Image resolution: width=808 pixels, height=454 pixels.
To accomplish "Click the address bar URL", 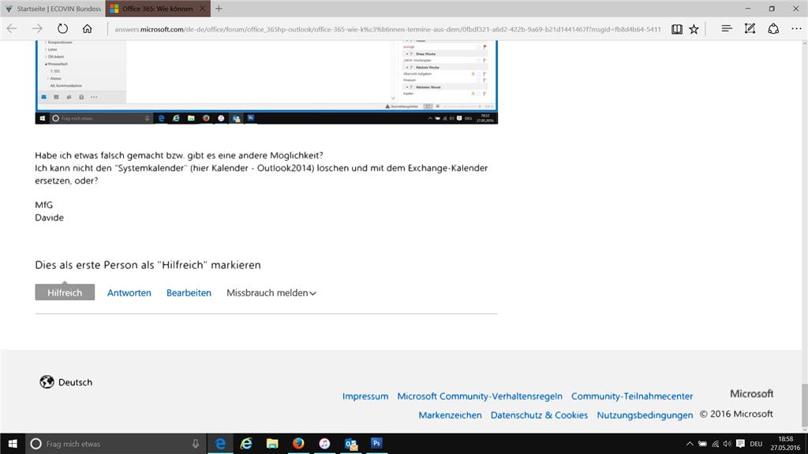I will (x=387, y=29).
